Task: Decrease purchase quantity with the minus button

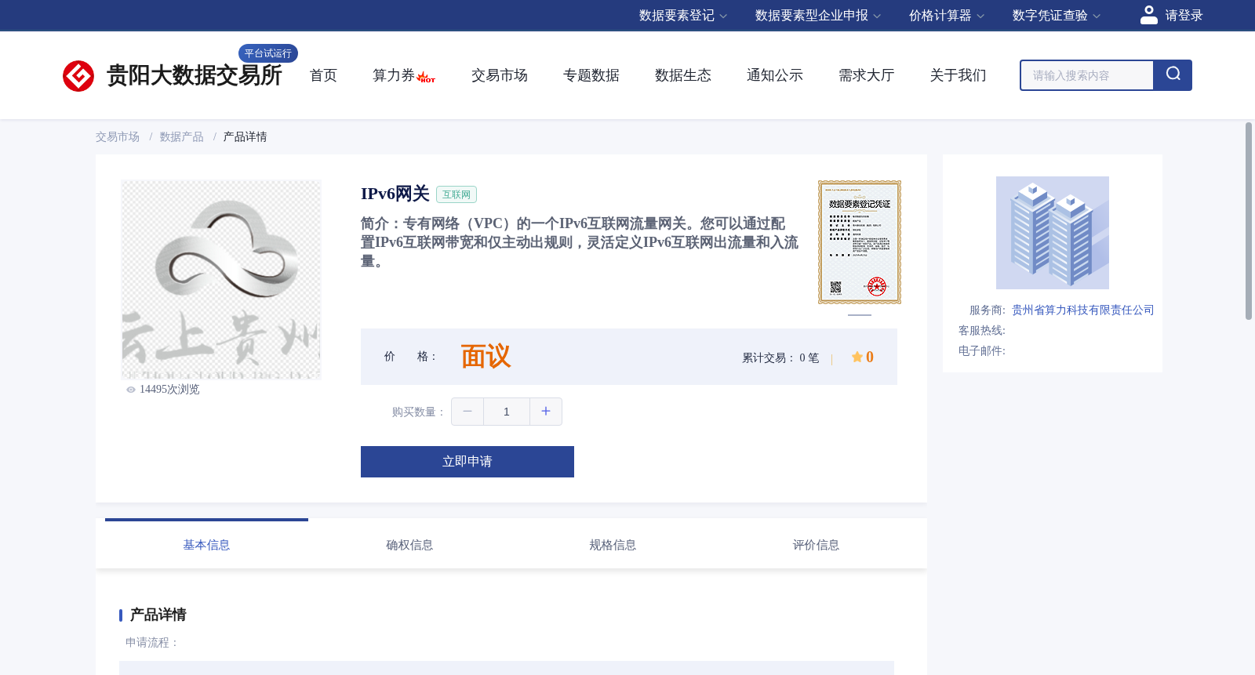Action: pos(467,412)
